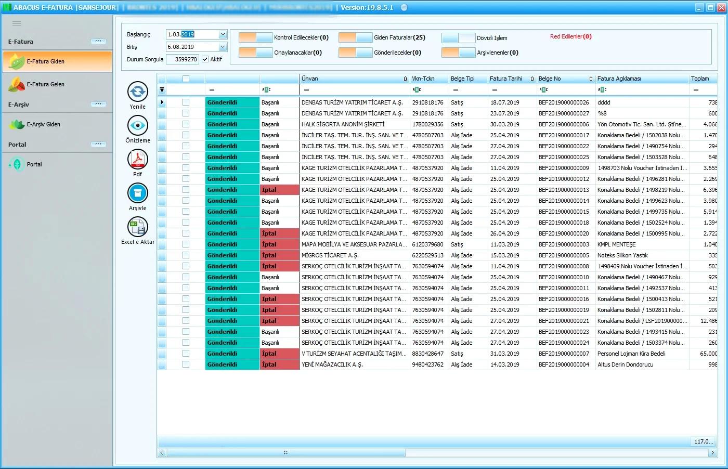Check the row checkbox for YENİ MAĞAZACILIK invoice
The height and width of the screenshot is (469, 728).
click(186, 364)
